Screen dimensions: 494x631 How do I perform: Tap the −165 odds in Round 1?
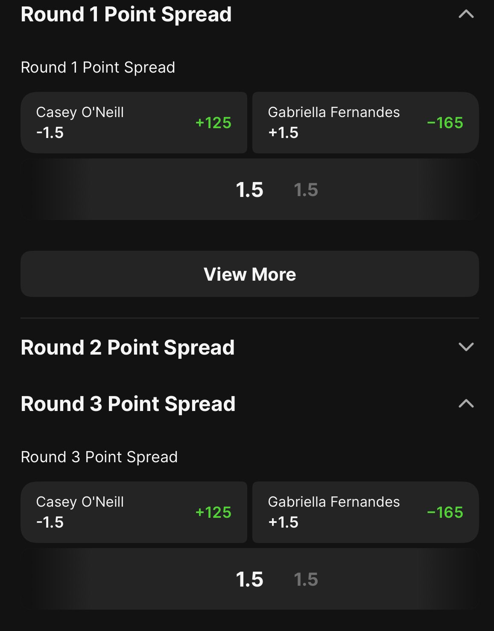445,123
